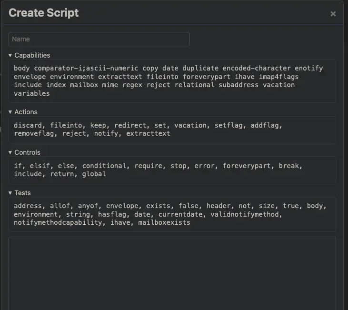348x310 pixels.
Task: Close the Create Script dialog
Action: pyautogui.click(x=333, y=14)
